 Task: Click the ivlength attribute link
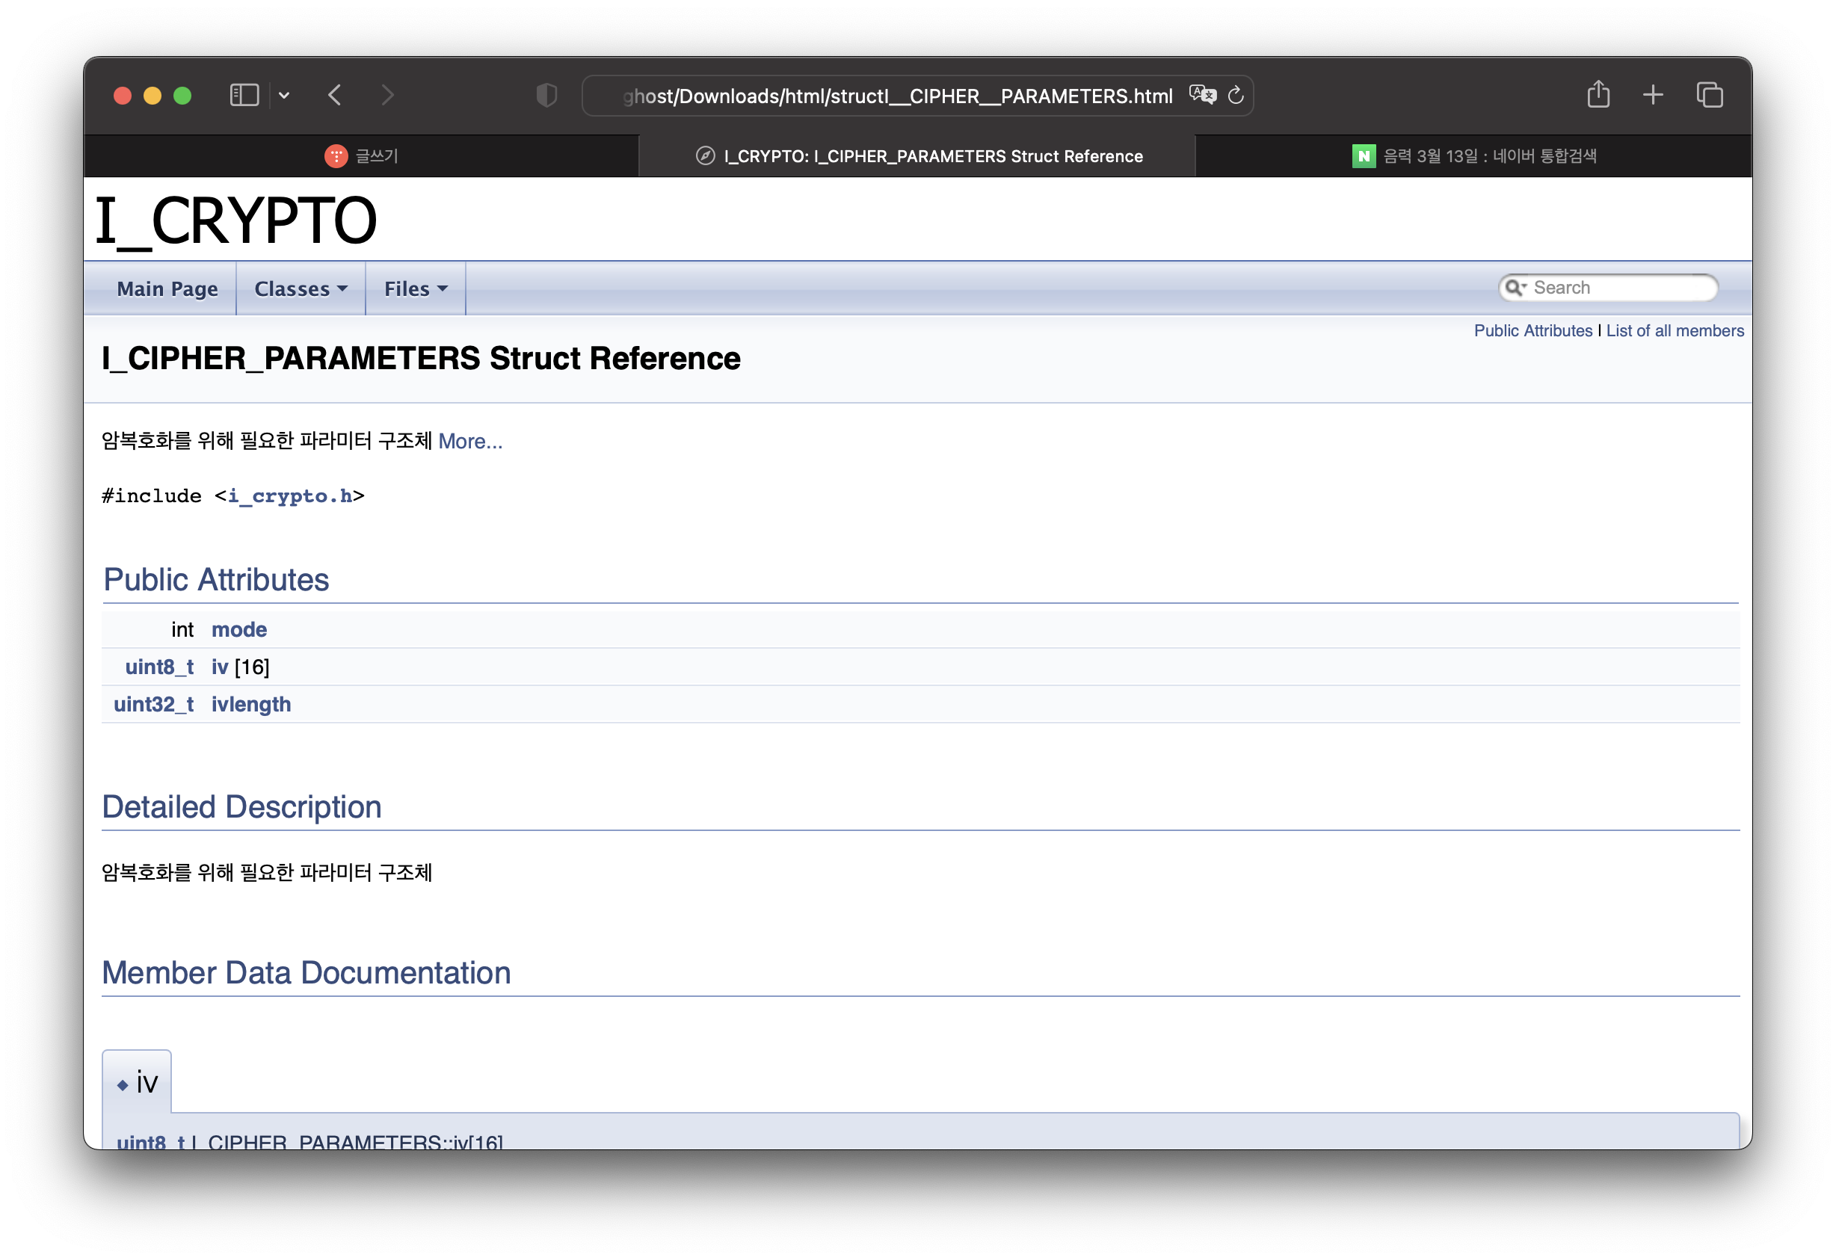tap(250, 705)
